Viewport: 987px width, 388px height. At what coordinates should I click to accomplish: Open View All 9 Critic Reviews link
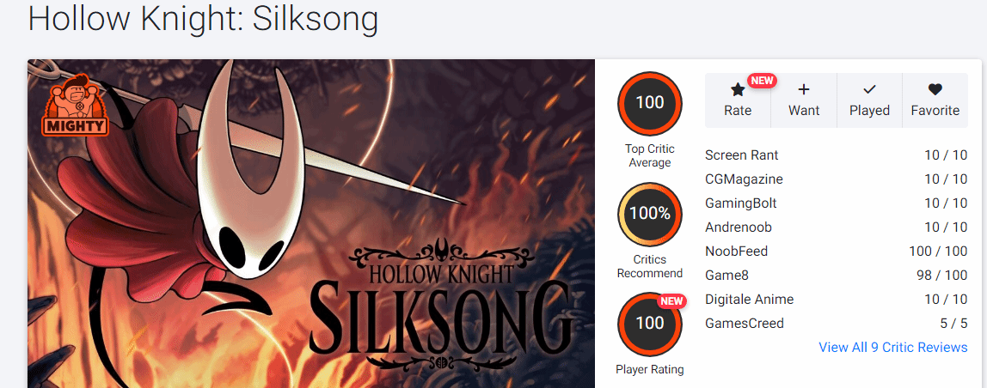pos(893,348)
